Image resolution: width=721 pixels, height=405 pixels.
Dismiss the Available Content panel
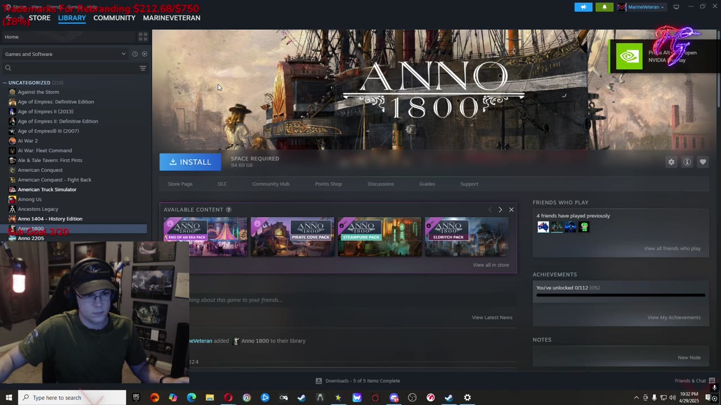pyautogui.click(x=511, y=210)
